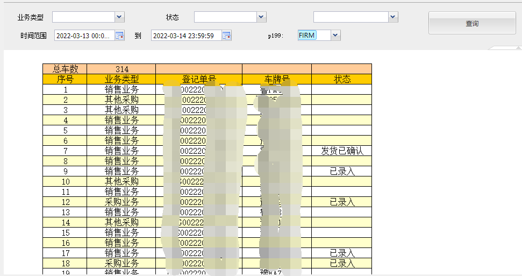Click sequence number 16 cell
Viewport: 522px width, 276px height.
click(65, 243)
